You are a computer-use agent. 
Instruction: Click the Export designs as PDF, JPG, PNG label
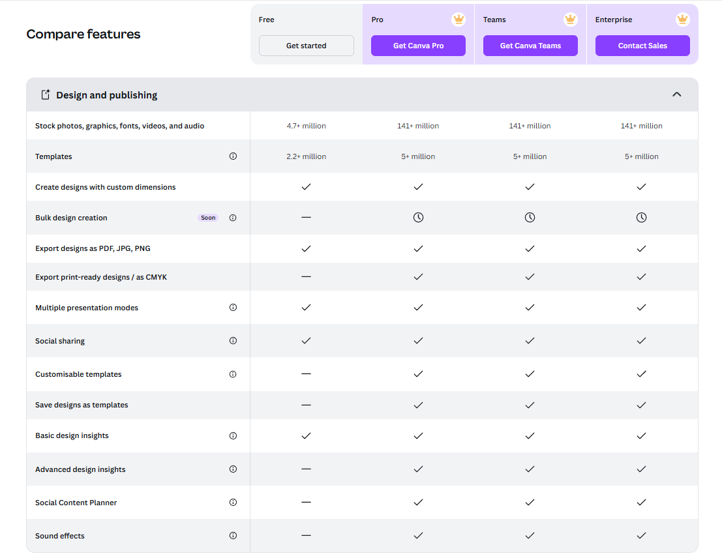93,248
